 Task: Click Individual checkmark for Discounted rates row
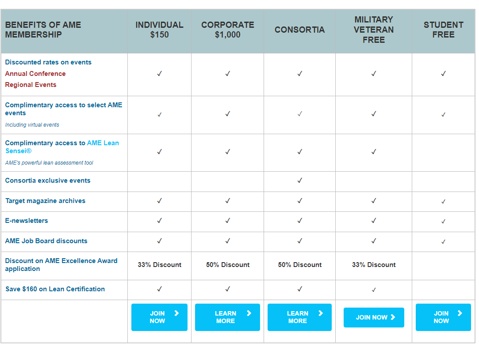pos(160,74)
